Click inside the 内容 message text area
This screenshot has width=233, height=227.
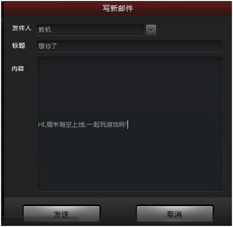pos(129,124)
